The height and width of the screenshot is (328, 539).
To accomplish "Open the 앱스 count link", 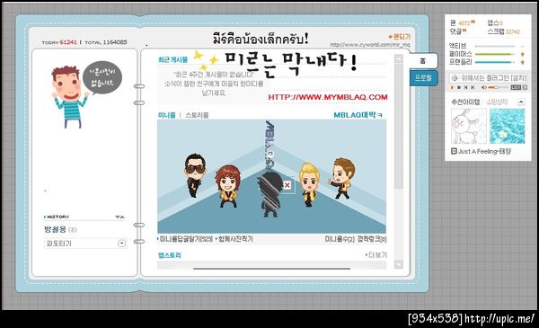I will pyautogui.click(x=495, y=23).
